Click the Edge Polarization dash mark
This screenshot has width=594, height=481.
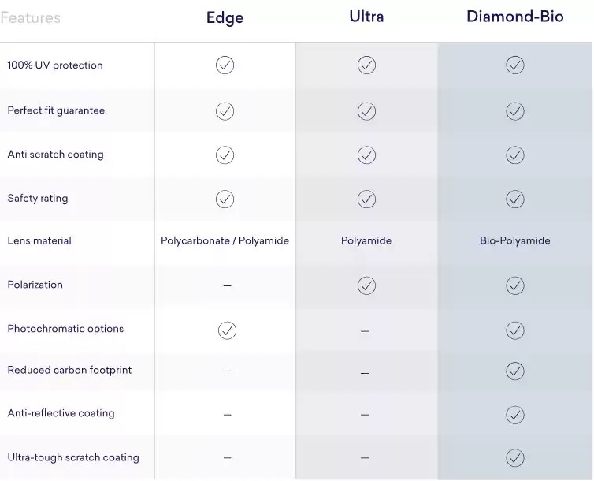227,285
